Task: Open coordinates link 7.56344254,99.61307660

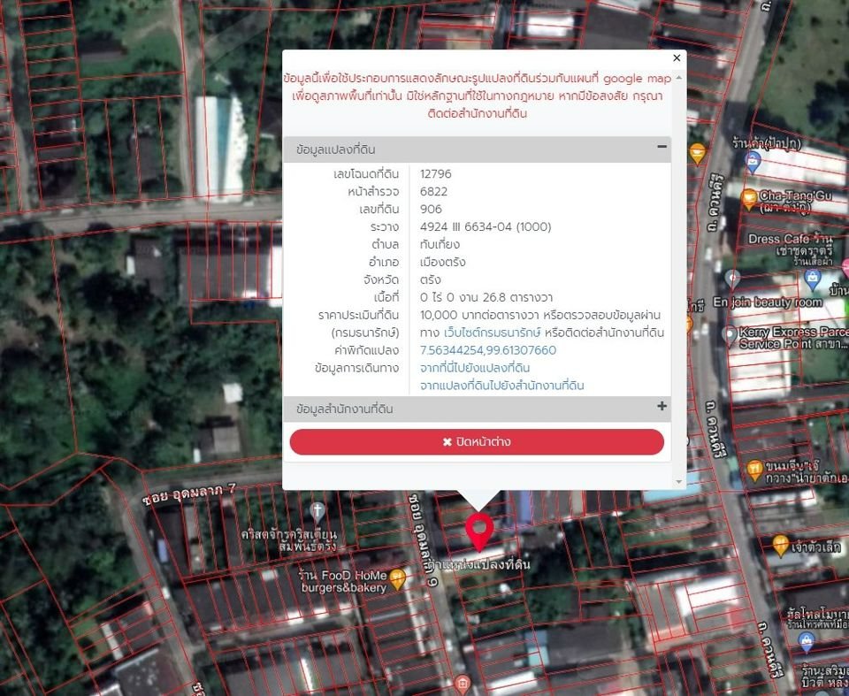Action: coord(488,350)
